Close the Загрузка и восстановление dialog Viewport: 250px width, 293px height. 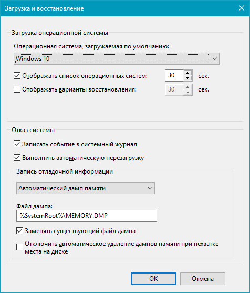242,8
